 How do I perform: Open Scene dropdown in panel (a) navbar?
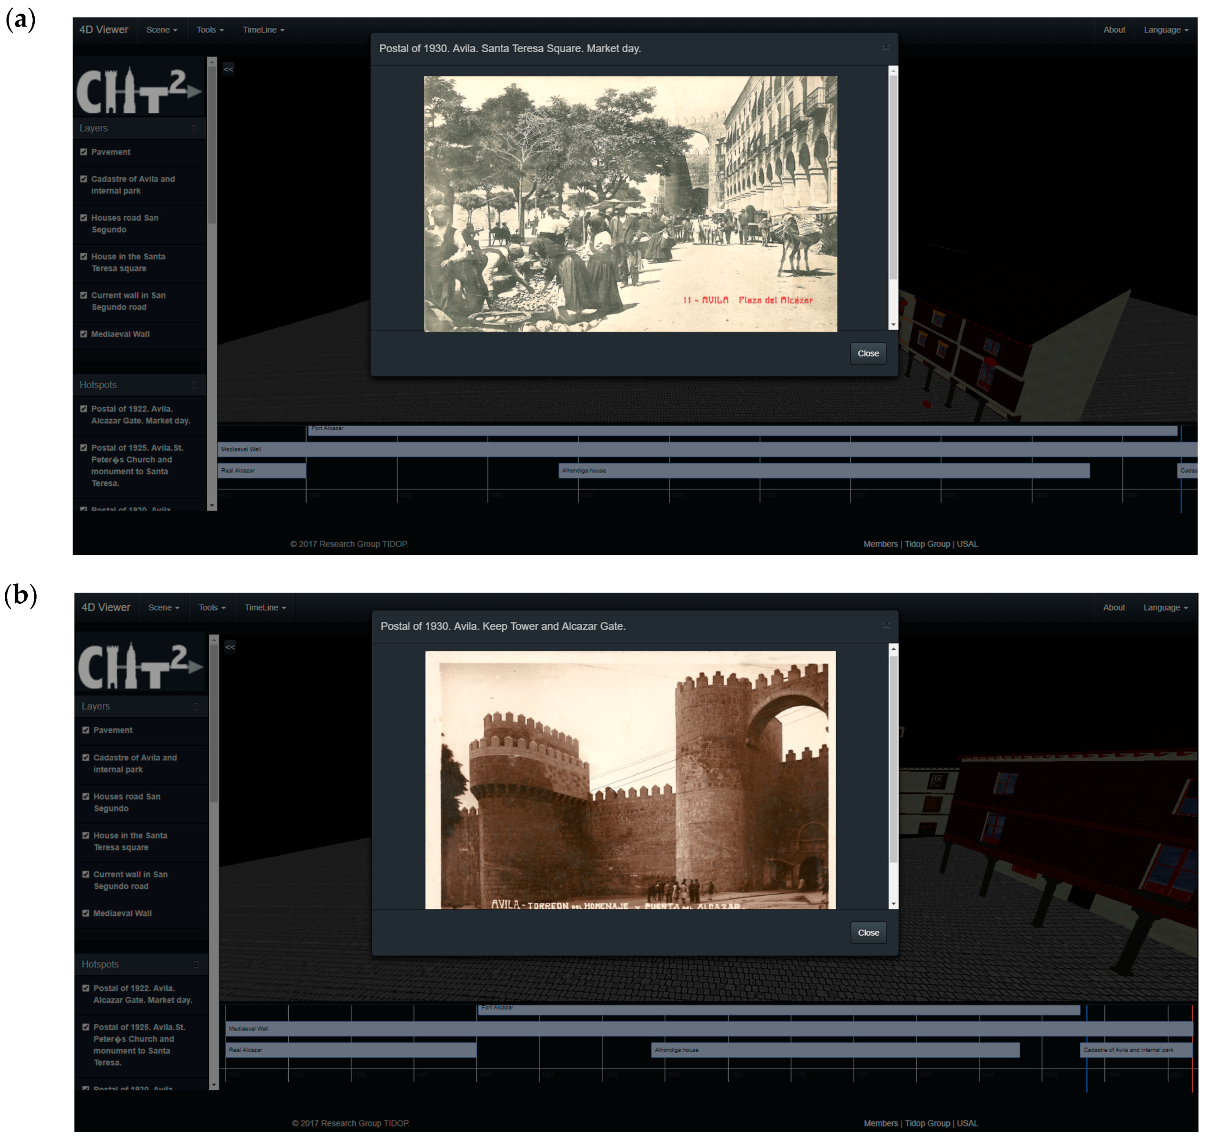click(161, 30)
